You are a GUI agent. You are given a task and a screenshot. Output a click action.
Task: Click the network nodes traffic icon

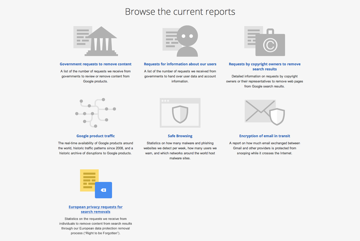pyautogui.click(x=95, y=113)
